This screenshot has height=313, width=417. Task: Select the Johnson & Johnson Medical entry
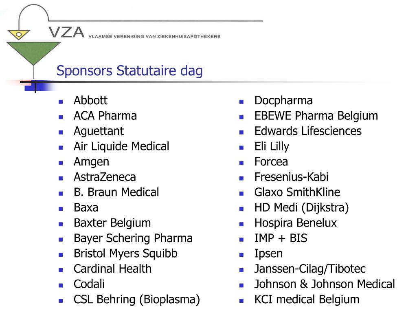[x=325, y=284]
